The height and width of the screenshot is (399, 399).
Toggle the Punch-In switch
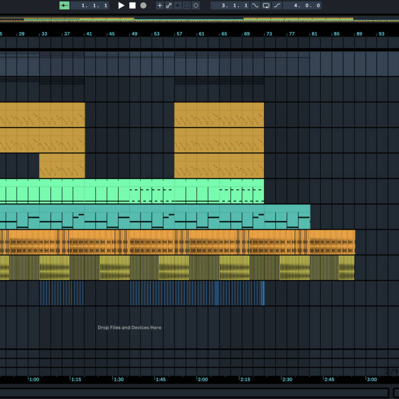255,6
